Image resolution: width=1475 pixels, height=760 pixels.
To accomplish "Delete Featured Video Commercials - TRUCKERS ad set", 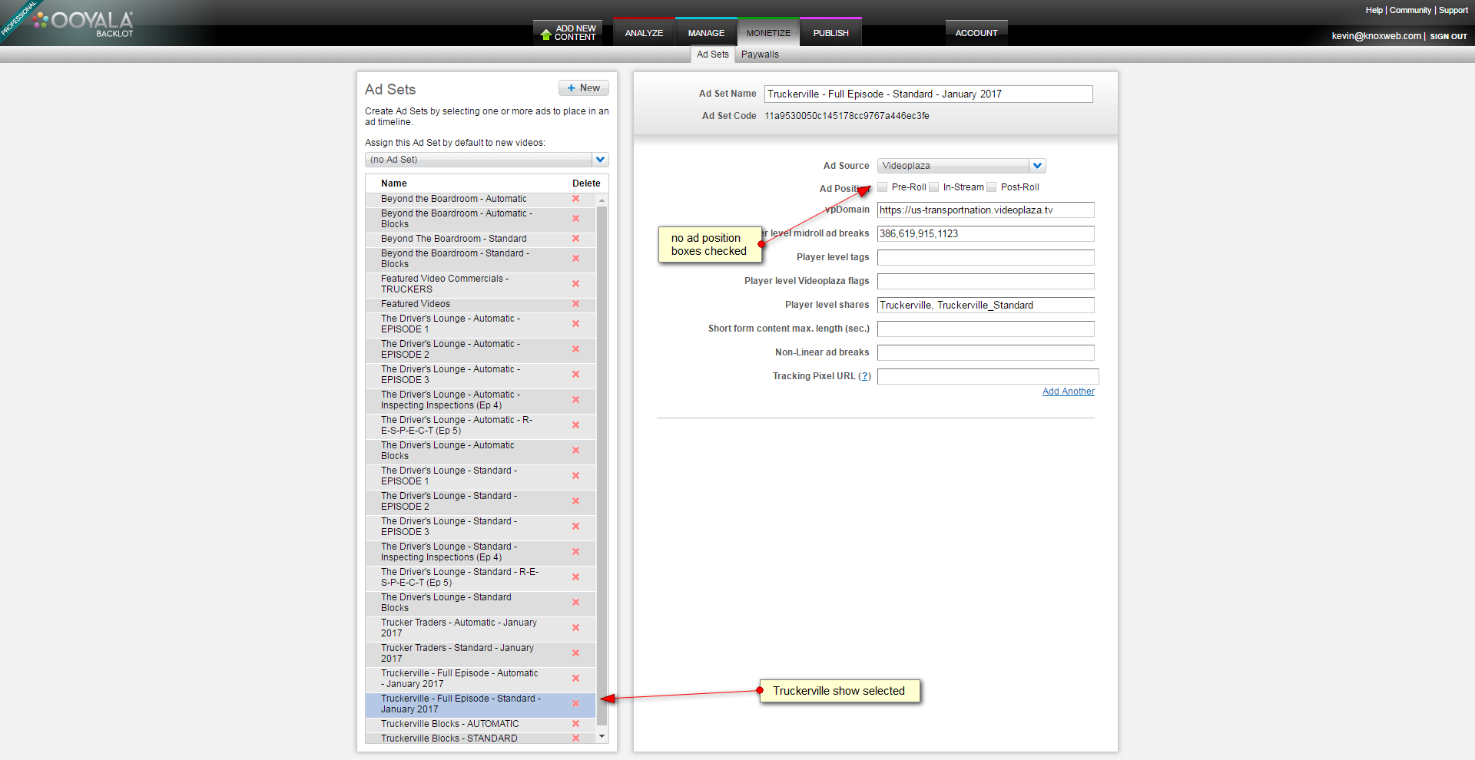I will point(575,284).
